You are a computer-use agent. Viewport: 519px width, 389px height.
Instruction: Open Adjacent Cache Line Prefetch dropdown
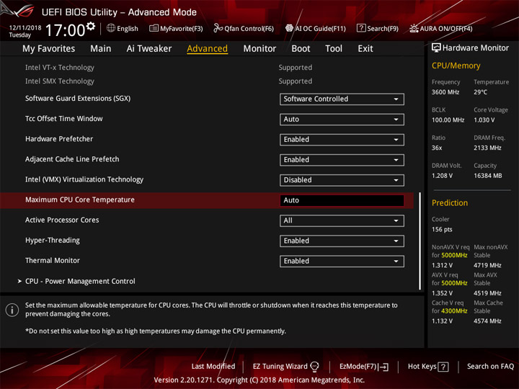click(342, 160)
